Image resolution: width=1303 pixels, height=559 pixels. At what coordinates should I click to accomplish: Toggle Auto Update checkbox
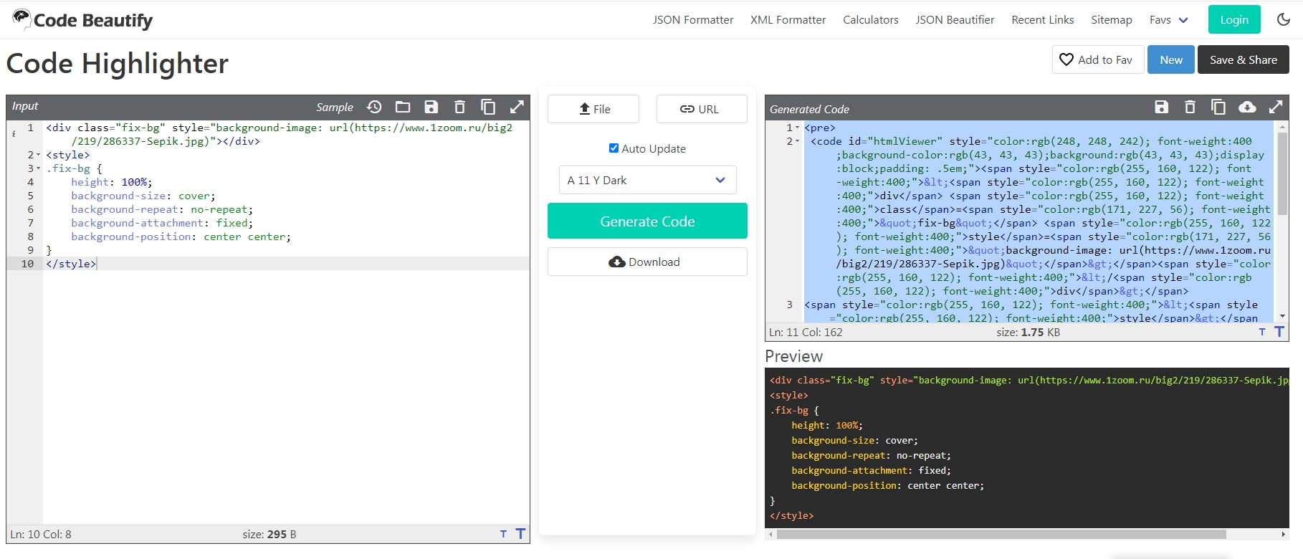tap(614, 148)
